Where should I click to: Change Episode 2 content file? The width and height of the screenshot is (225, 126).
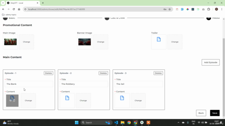point(83,100)
